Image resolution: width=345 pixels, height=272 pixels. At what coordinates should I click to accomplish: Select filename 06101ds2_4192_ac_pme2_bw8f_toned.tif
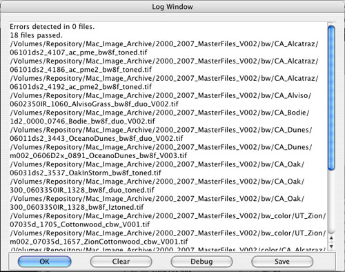(x=81, y=87)
